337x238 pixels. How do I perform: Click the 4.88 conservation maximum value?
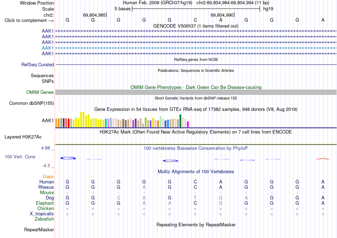click(45, 148)
